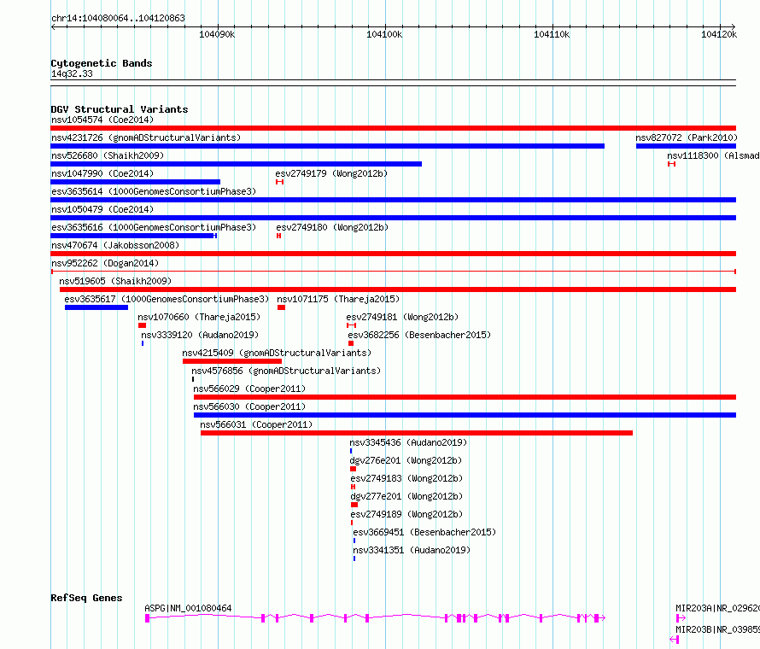Click the nsv1054574 (Coe2014) variant label
The image size is (760, 649).
coord(102,120)
